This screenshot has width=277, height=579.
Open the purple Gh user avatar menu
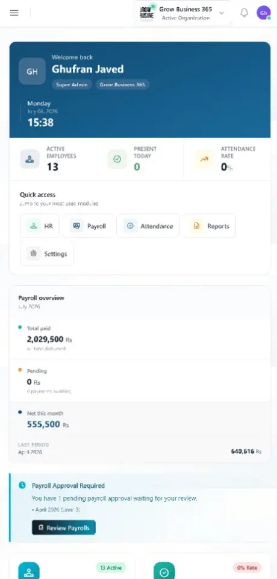tap(264, 13)
